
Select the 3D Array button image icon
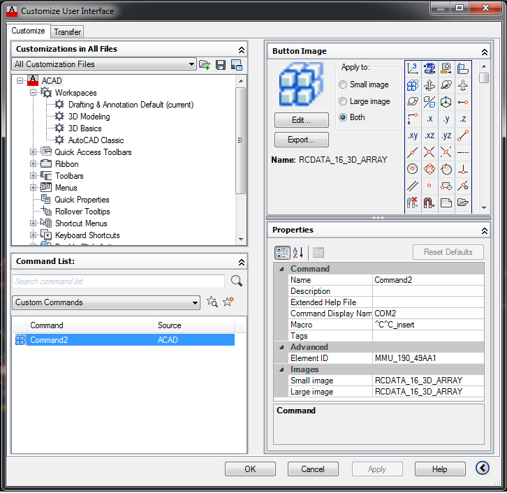pyautogui.click(x=412, y=85)
